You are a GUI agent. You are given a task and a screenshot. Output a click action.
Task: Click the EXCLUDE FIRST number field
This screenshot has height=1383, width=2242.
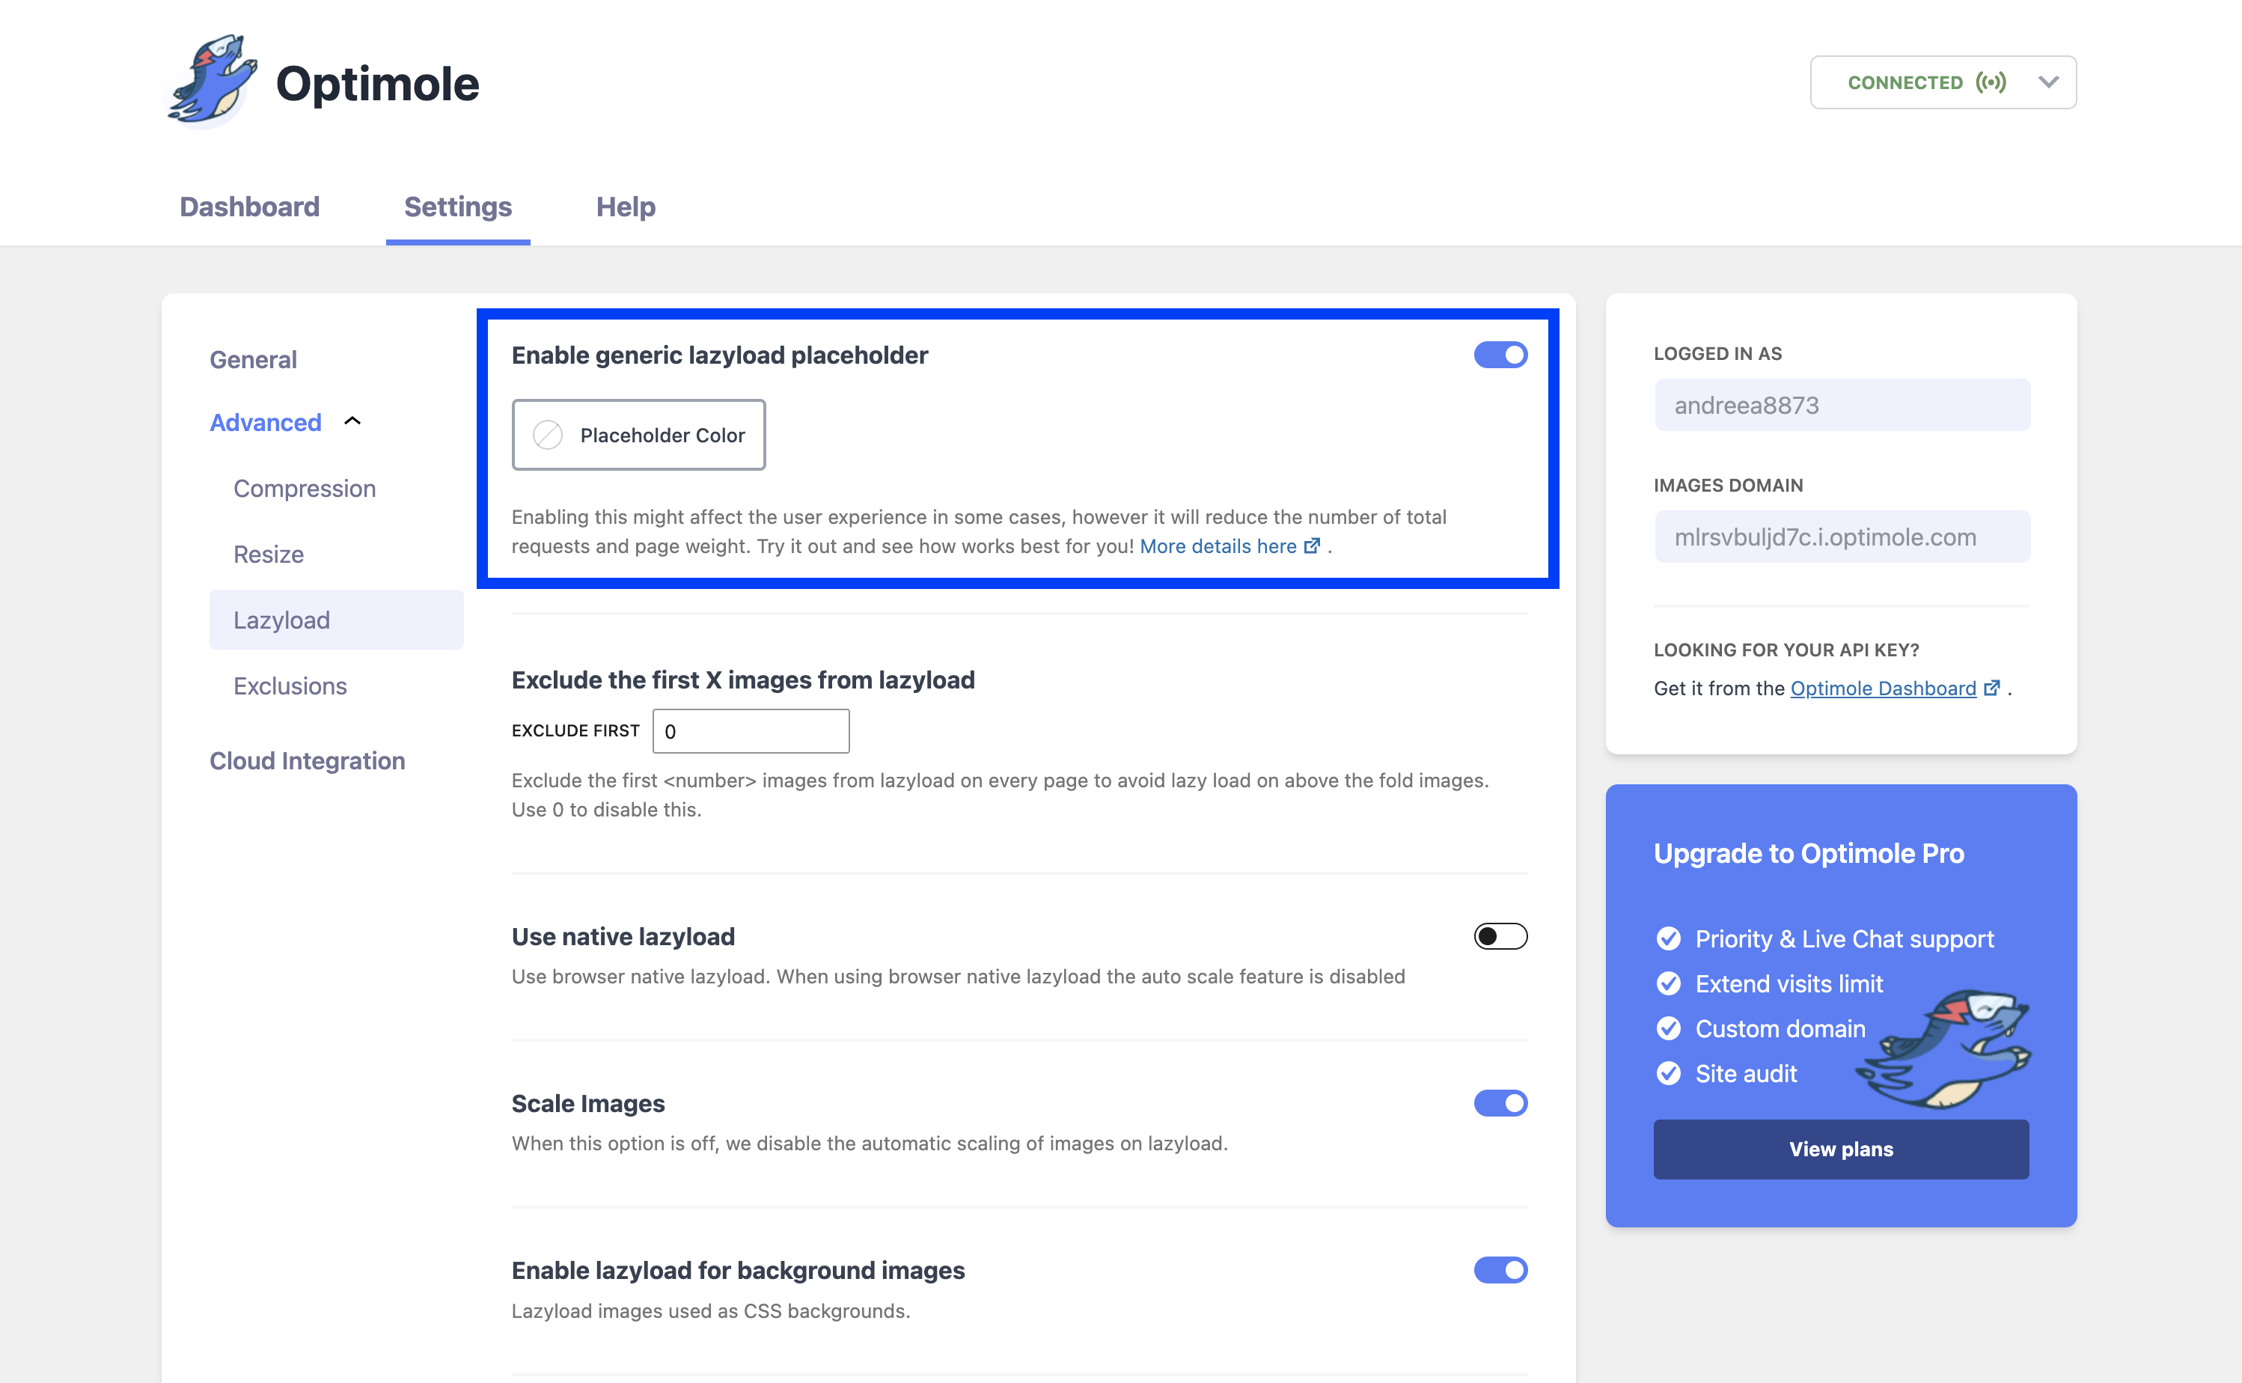coord(750,731)
